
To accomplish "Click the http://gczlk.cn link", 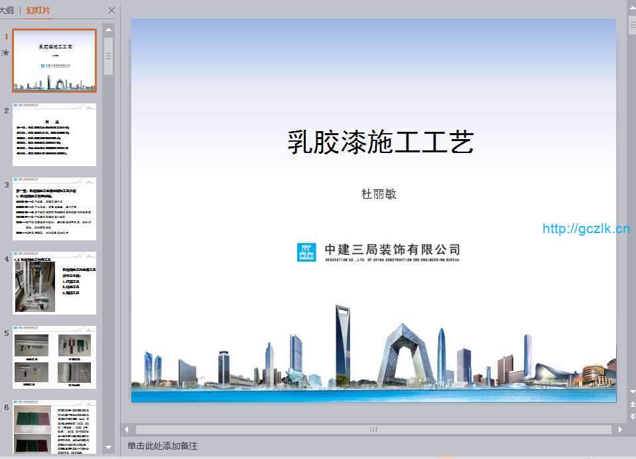I will [586, 229].
